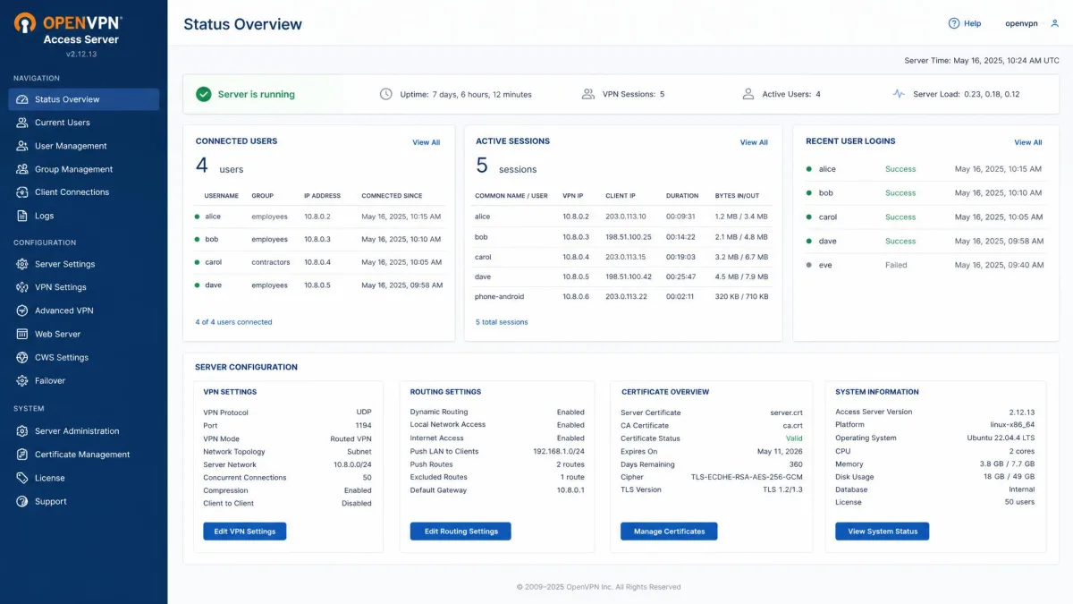
Task: Select carol's contractors group cell
Action: click(271, 262)
